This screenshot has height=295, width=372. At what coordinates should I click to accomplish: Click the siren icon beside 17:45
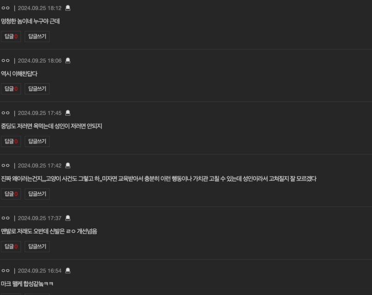[68, 113]
